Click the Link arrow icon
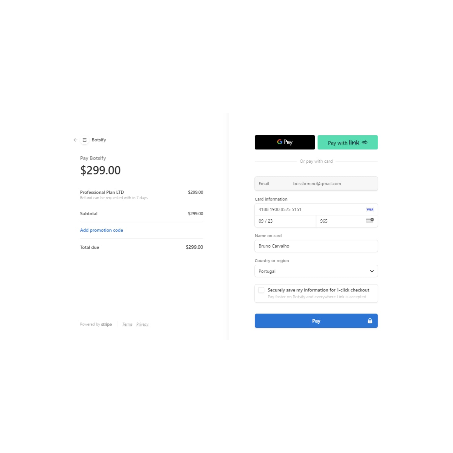 pos(365,143)
